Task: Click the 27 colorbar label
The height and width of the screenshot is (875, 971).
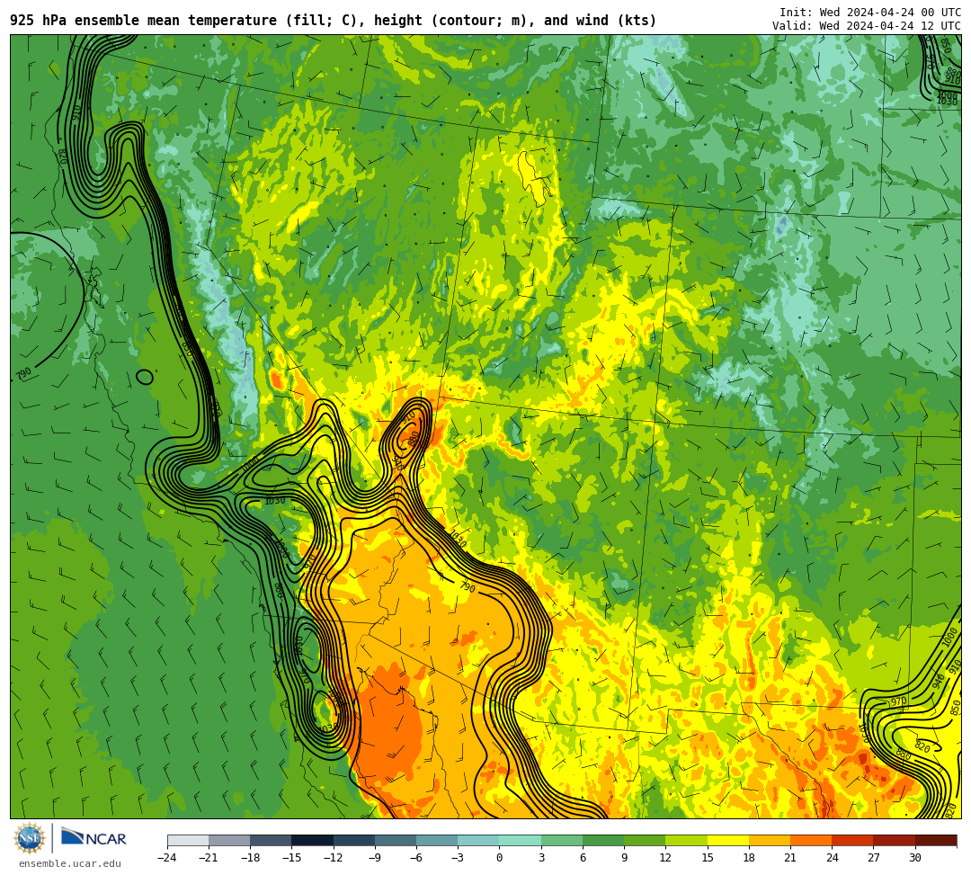Action: point(873,858)
